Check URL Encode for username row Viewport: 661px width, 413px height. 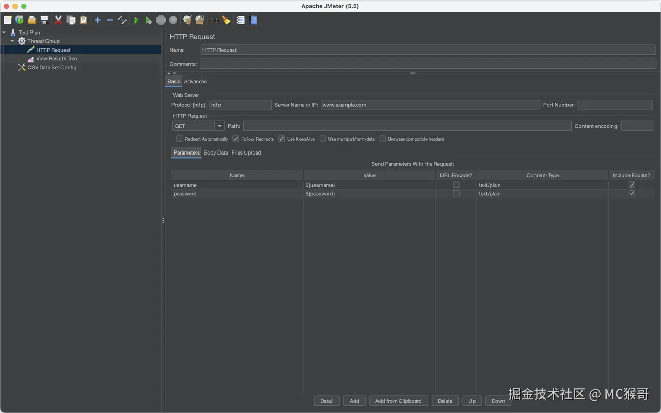point(456,185)
